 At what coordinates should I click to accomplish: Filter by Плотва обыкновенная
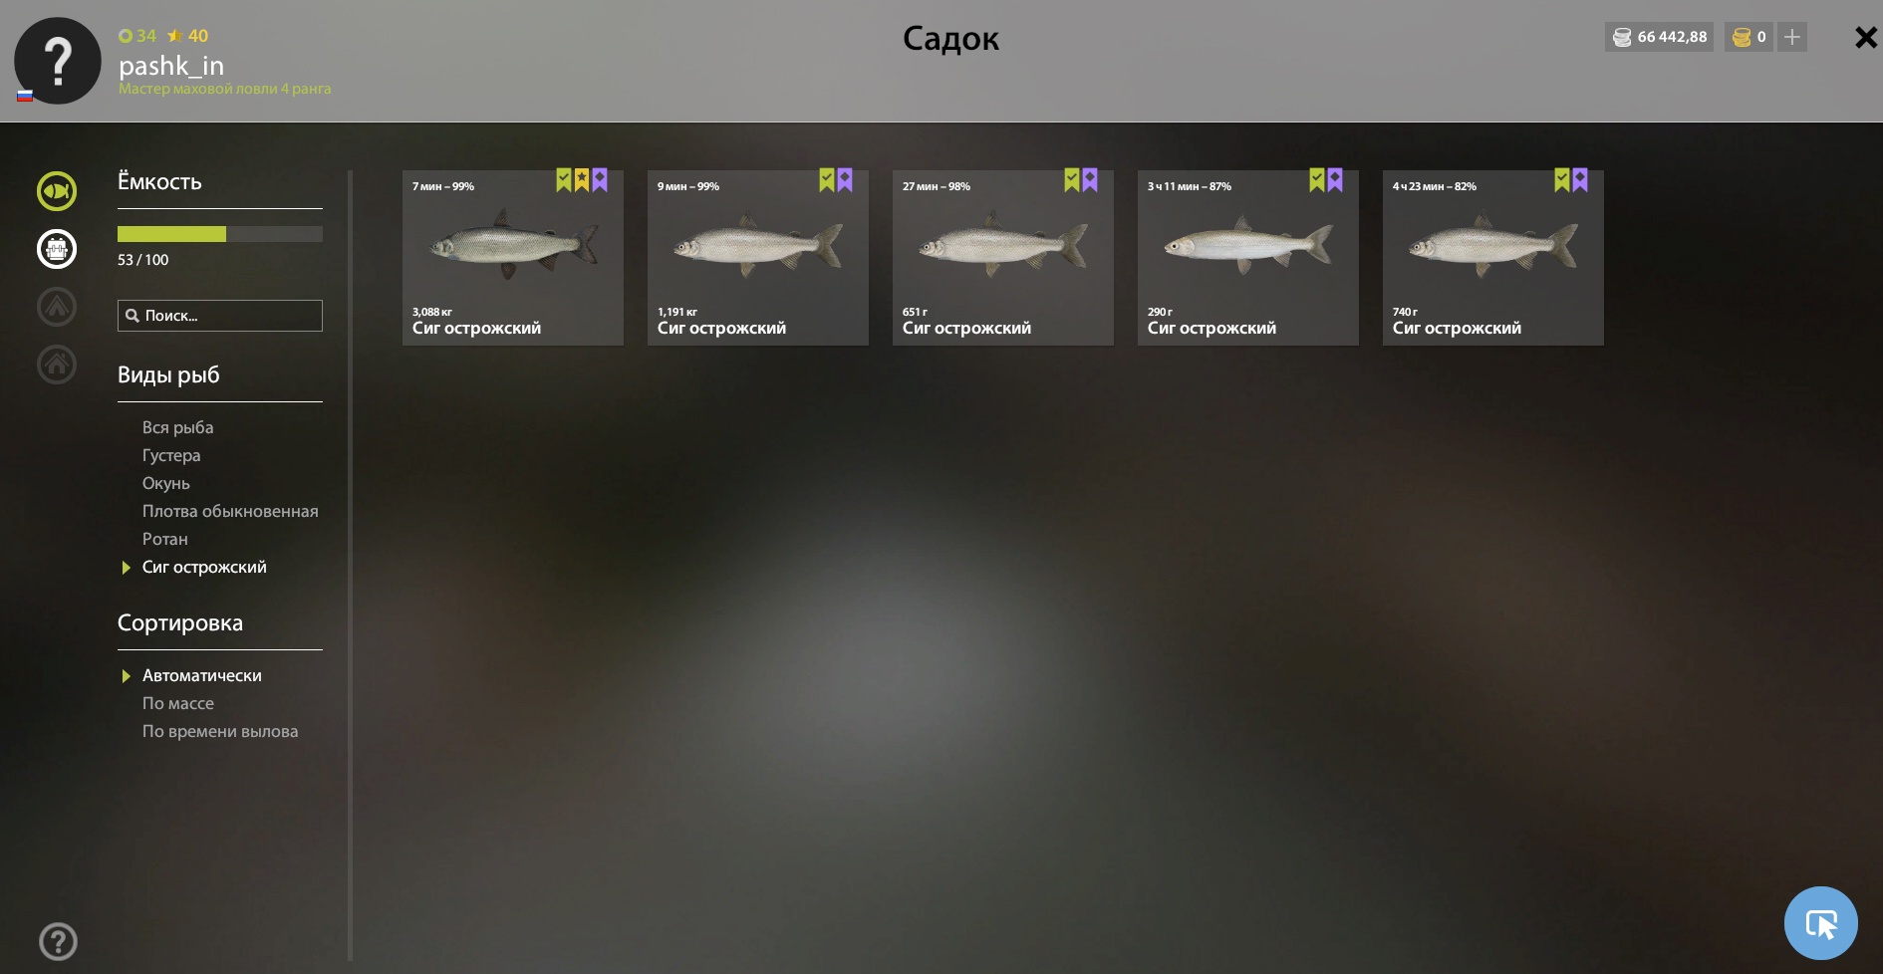point(230,511)
